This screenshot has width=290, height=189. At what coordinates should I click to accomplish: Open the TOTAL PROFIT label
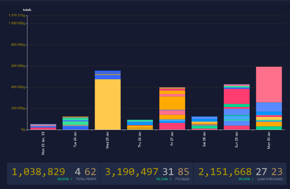[x=86, y=179]
